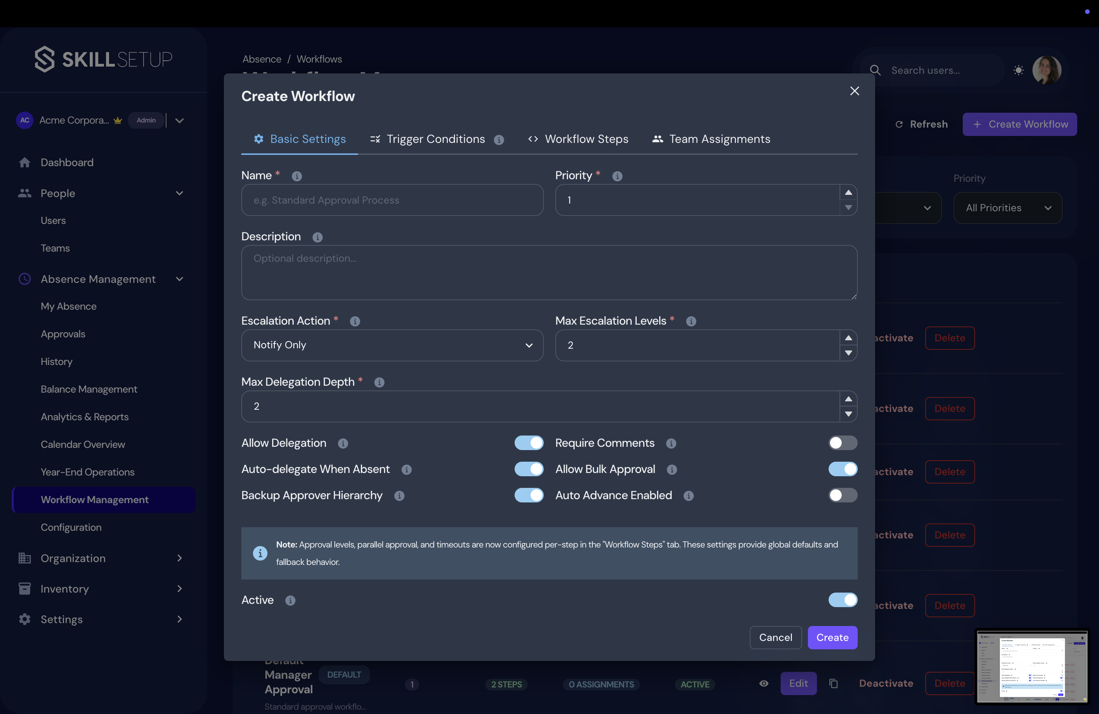The image size is (1099, 714).
Task: Open the info tooltip beside Max Delegation Depth
Action: (x=379, y=382)
